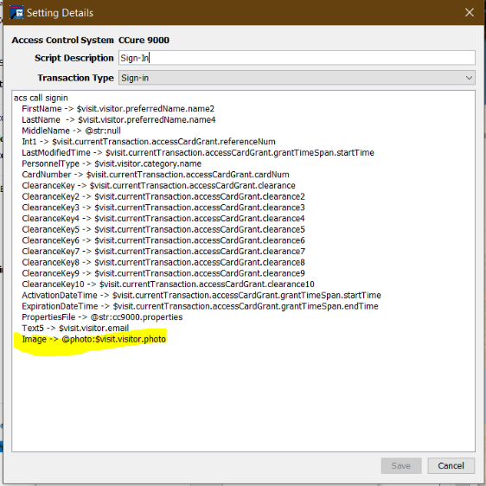This screenshot has width=486, height=486.
Task: Click the LastName mapping line
Action: click(118, 120)
